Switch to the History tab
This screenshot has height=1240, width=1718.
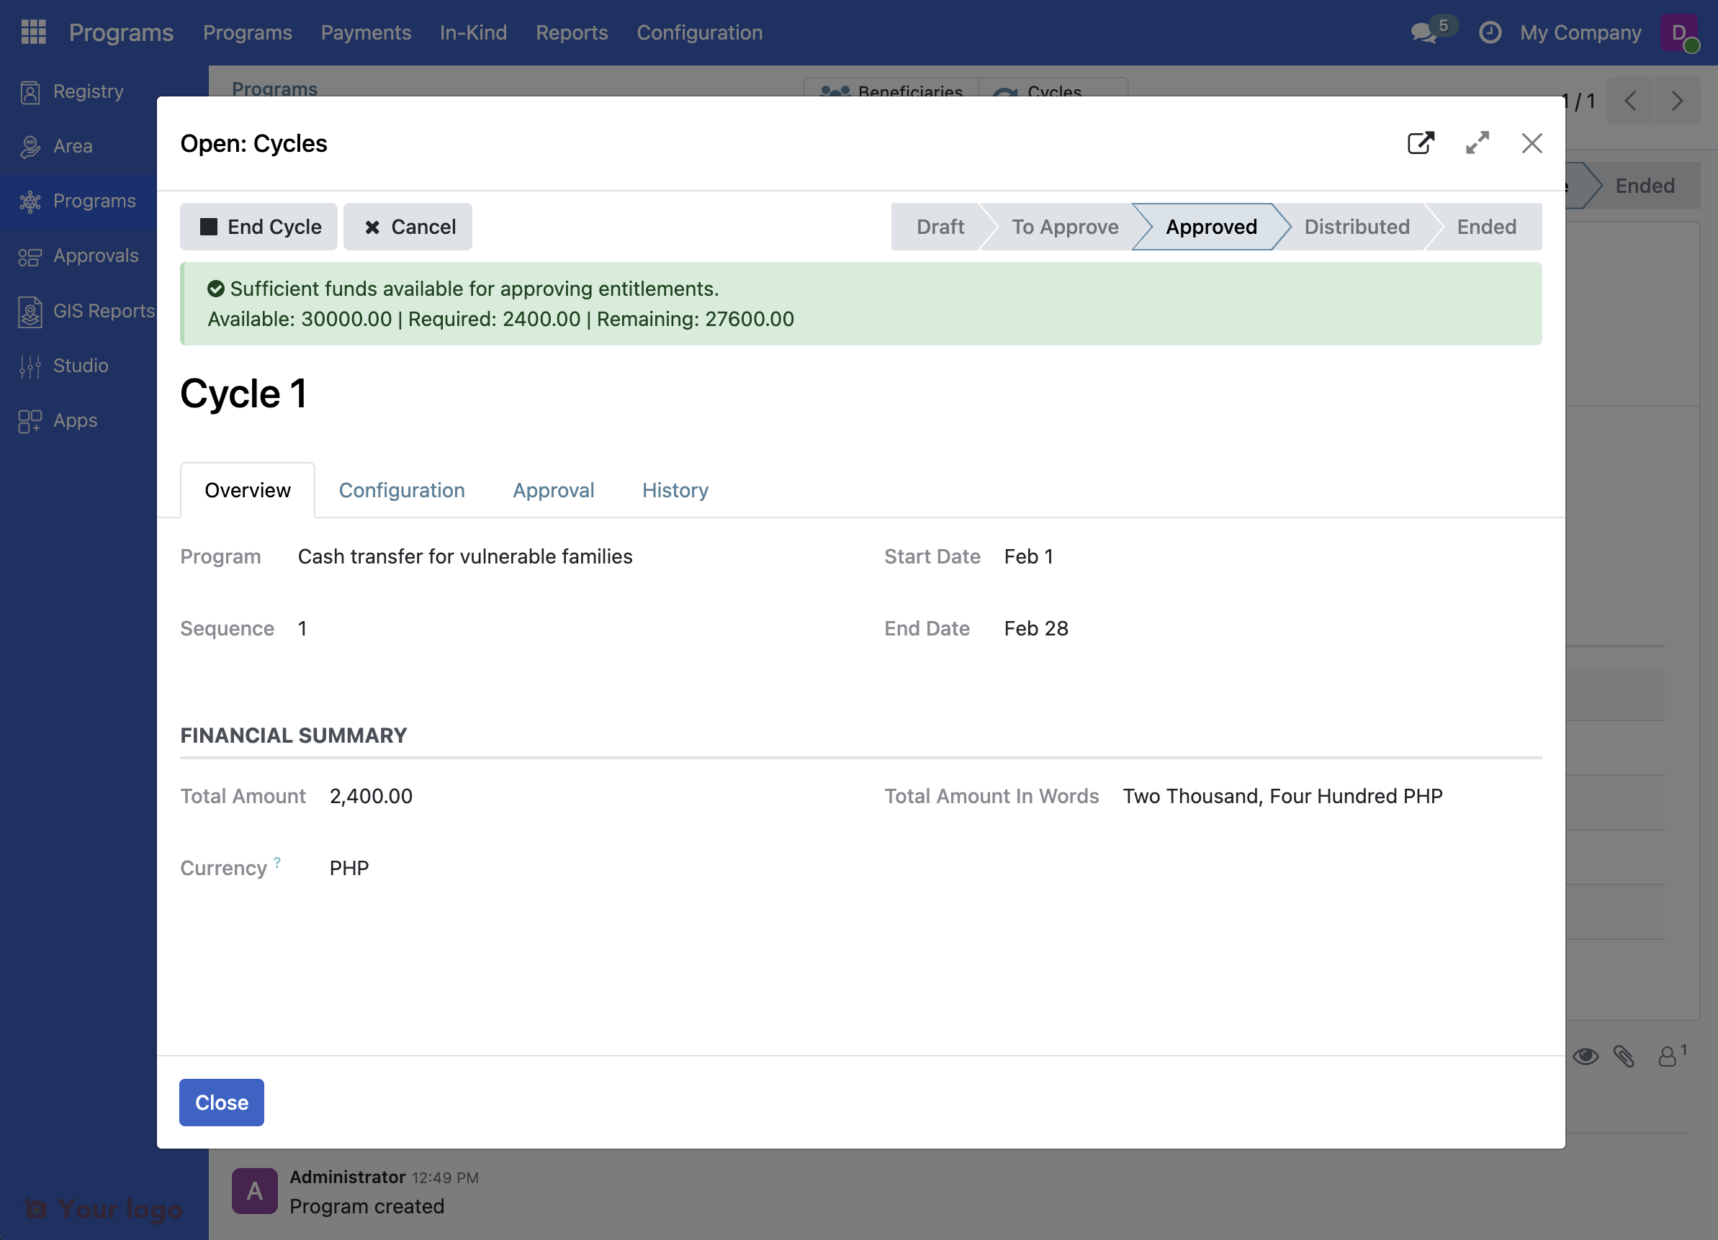pos(674,490)
